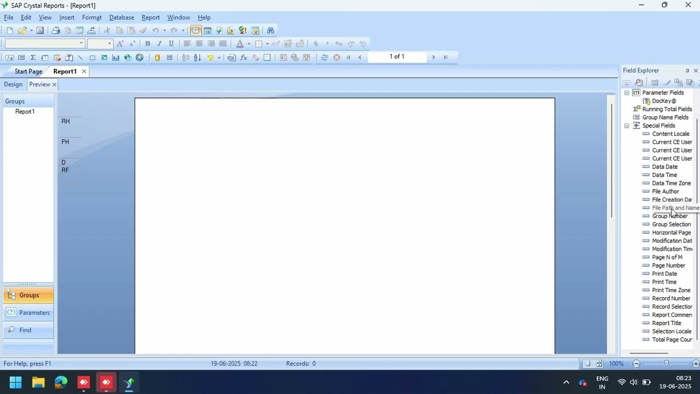Image resolution: width=700 pixels, height=394 pixels.
Task: Go to the last page arrow
Action: [446, 57]
